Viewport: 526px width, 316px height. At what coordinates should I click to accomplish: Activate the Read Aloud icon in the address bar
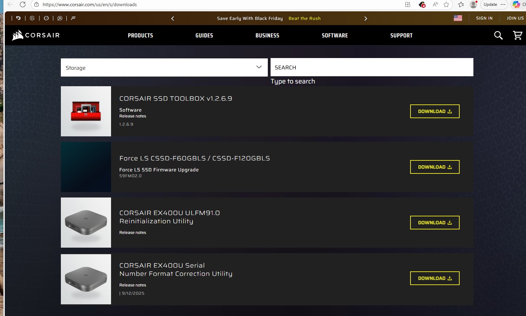[x=435, y=4]
